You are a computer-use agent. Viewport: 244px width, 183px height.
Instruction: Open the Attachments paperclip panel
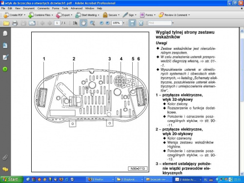pyautogui.click(x=5, y=158)
